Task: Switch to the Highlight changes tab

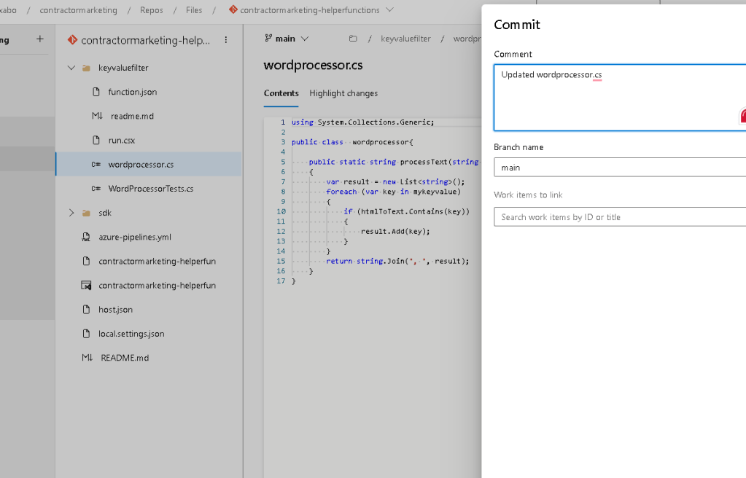Action: (343, 93)
